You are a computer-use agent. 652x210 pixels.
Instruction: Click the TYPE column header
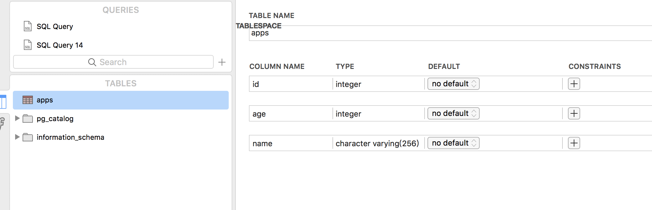[345, 66]
